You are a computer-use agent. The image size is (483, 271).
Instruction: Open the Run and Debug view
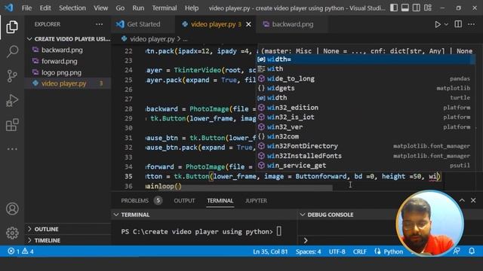[12, 100]
